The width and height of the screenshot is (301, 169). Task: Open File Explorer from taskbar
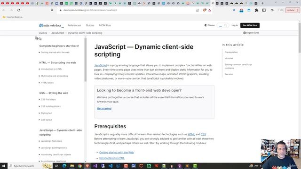tap(72, 166)
